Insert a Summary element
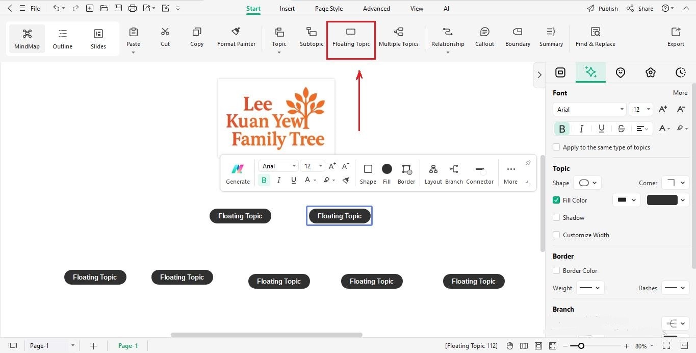The height and width of the screenshot is (353, 696). 551,38
